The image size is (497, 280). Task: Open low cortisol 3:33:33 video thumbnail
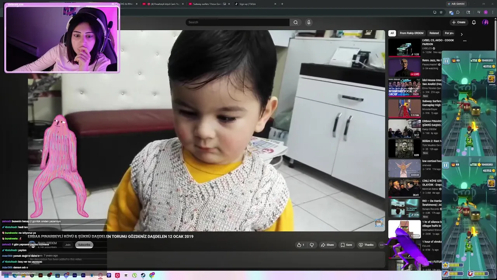405,168
